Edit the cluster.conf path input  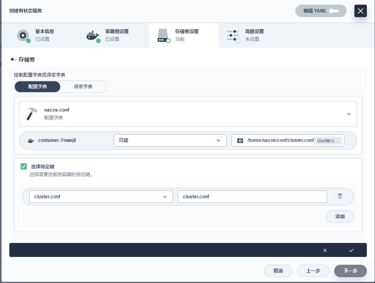tap(252, 197)
